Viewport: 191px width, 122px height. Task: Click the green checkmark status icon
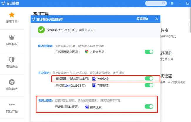pos(41,30)
